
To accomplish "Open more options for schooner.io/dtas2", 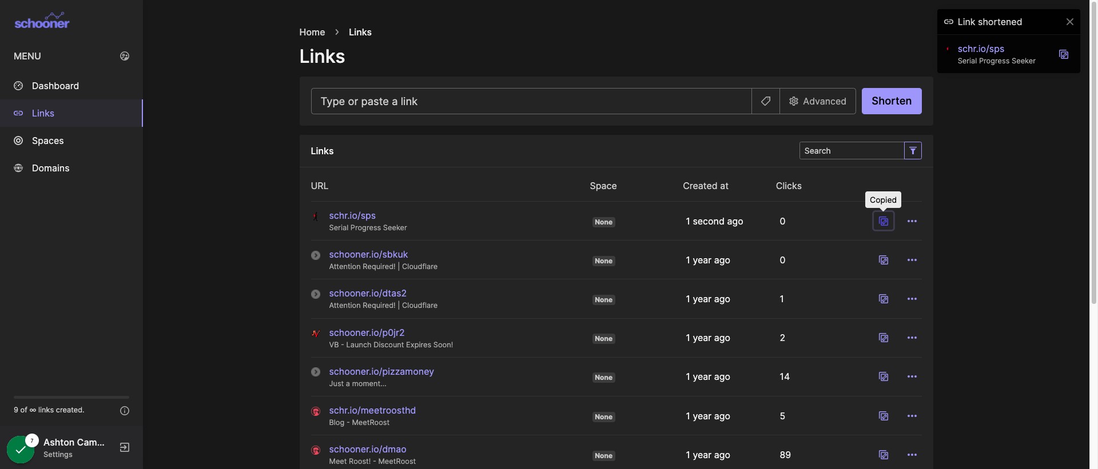I will click(x=912, y=299).
